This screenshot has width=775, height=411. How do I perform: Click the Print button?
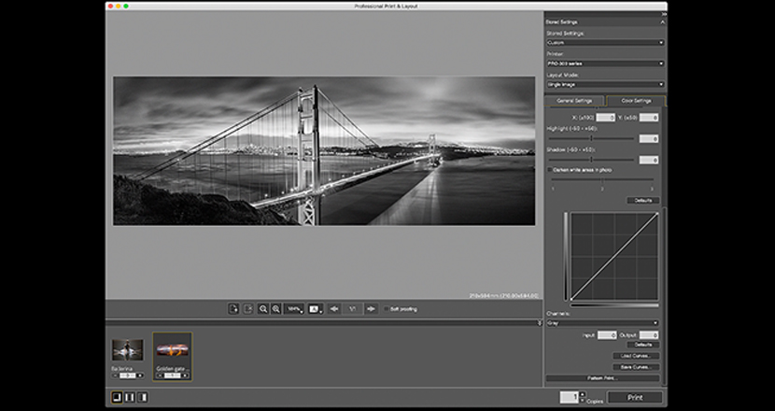coord(634,397)
